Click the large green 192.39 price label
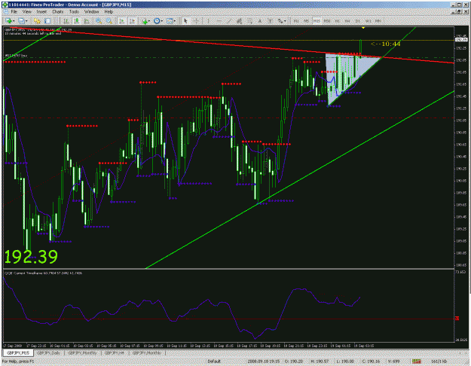471x366 pixels. point(31,257)
